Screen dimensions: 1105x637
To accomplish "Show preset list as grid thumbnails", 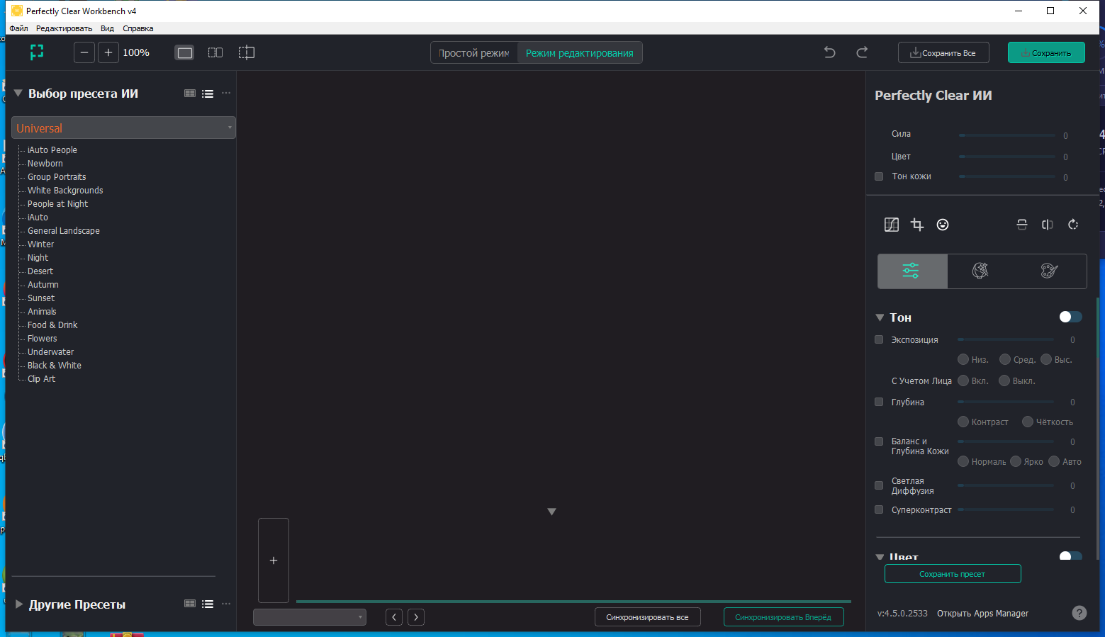I will (189, 93).
